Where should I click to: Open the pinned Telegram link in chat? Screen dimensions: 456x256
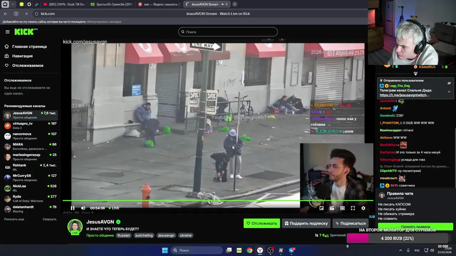(x=404, y=95)
